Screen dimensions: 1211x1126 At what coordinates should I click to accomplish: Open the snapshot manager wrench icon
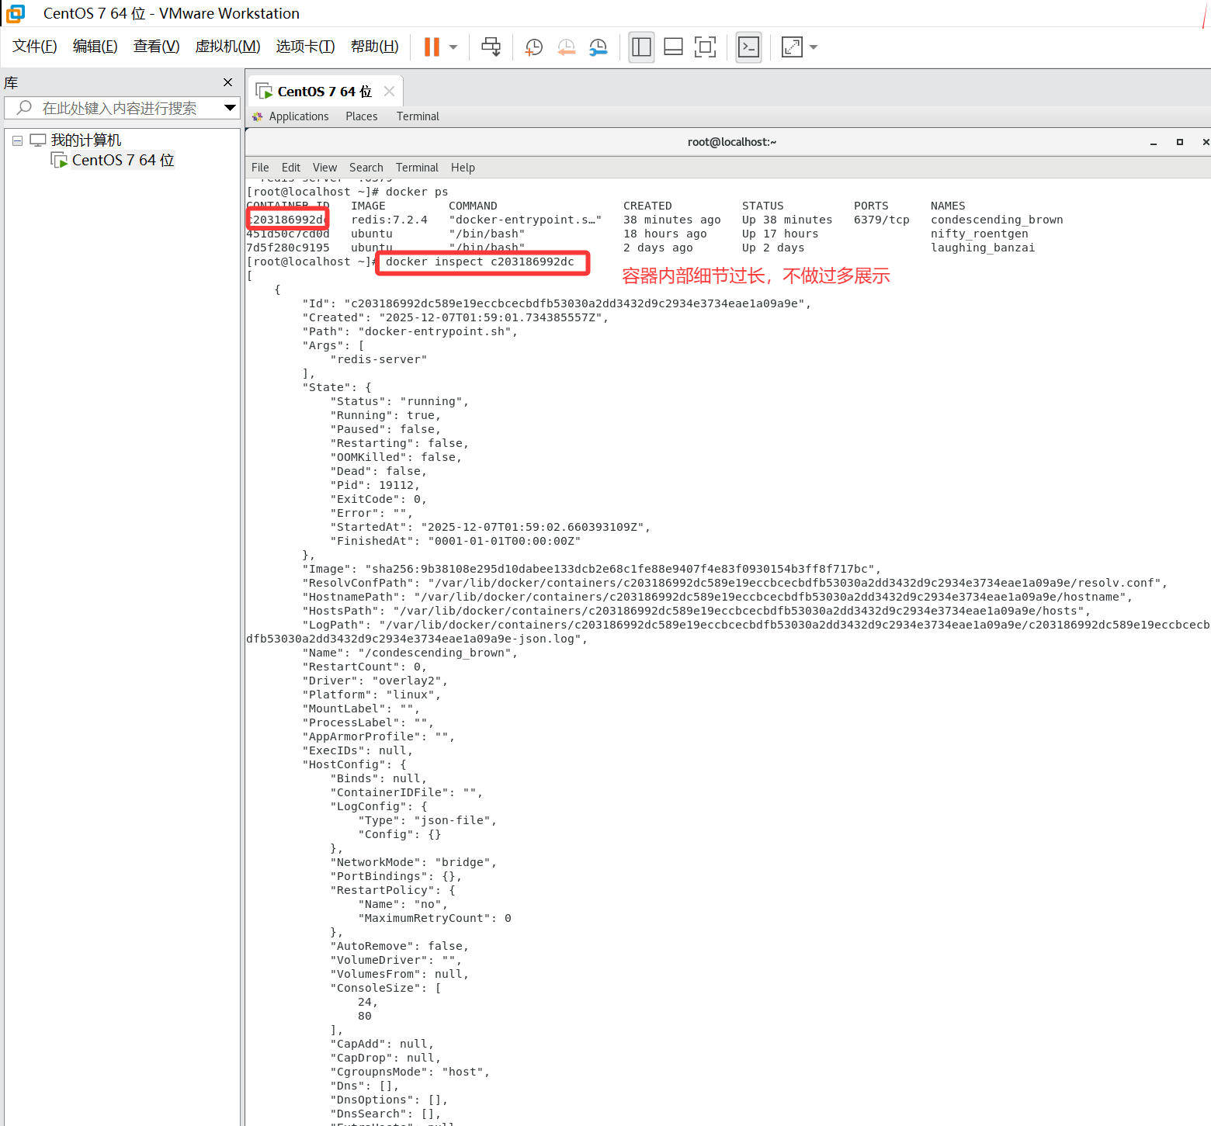tap(598, 47)
